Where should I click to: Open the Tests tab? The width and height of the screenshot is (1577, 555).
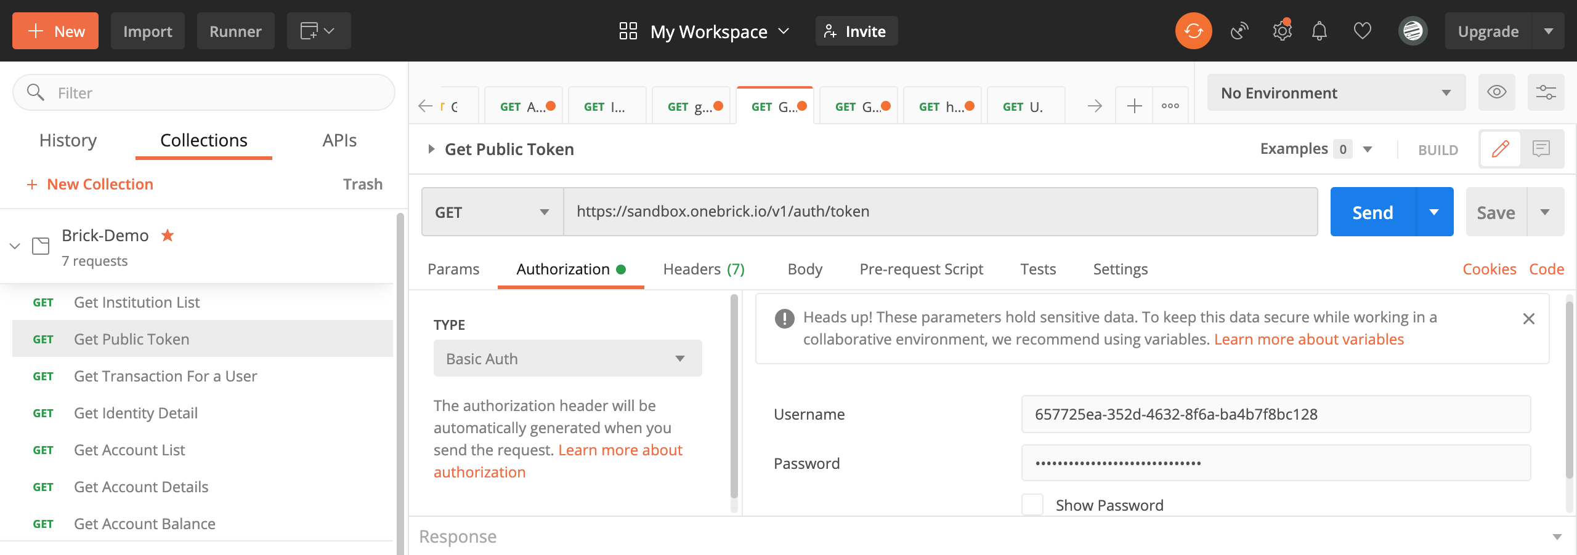(x=1038, y=270)
